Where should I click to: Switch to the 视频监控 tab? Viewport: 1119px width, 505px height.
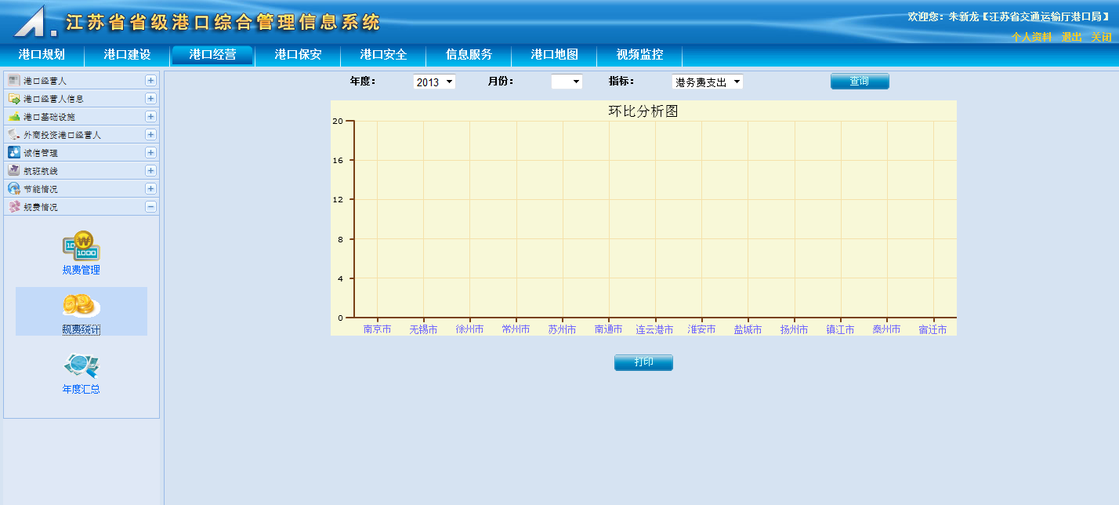639,55
